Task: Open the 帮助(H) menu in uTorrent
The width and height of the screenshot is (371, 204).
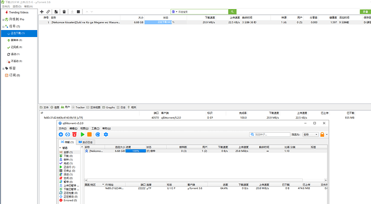Action: [x=28, y=6]
